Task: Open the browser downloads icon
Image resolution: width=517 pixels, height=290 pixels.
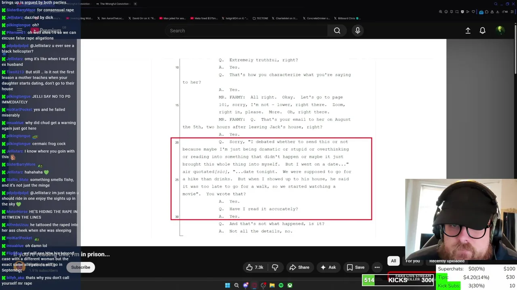Action: click(x=497, y=12)
